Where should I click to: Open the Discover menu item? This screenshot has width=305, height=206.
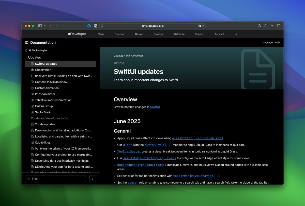click(120, 34)
